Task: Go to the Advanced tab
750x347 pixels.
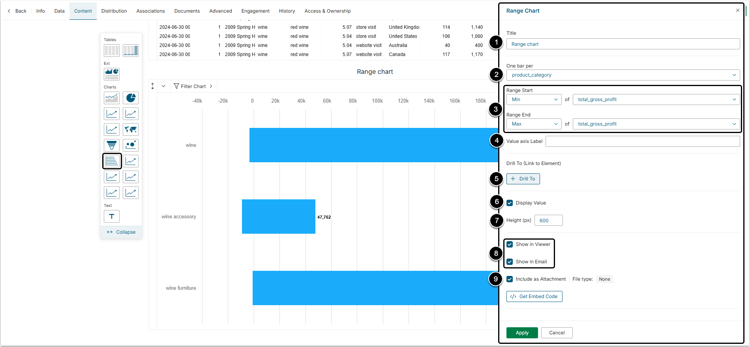Action: 221,11
